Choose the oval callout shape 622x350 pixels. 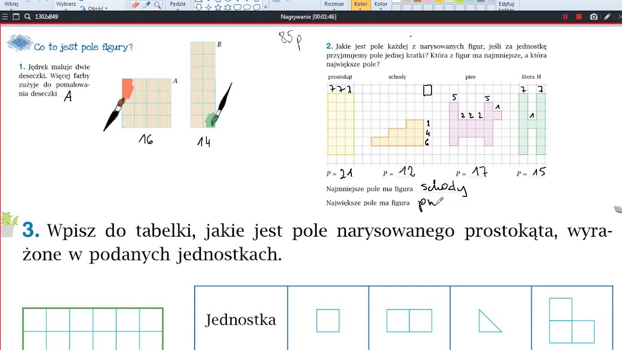[247, 7]
